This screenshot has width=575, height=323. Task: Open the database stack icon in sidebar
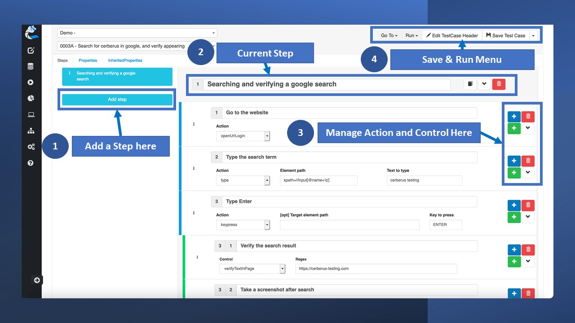[31, 66]
